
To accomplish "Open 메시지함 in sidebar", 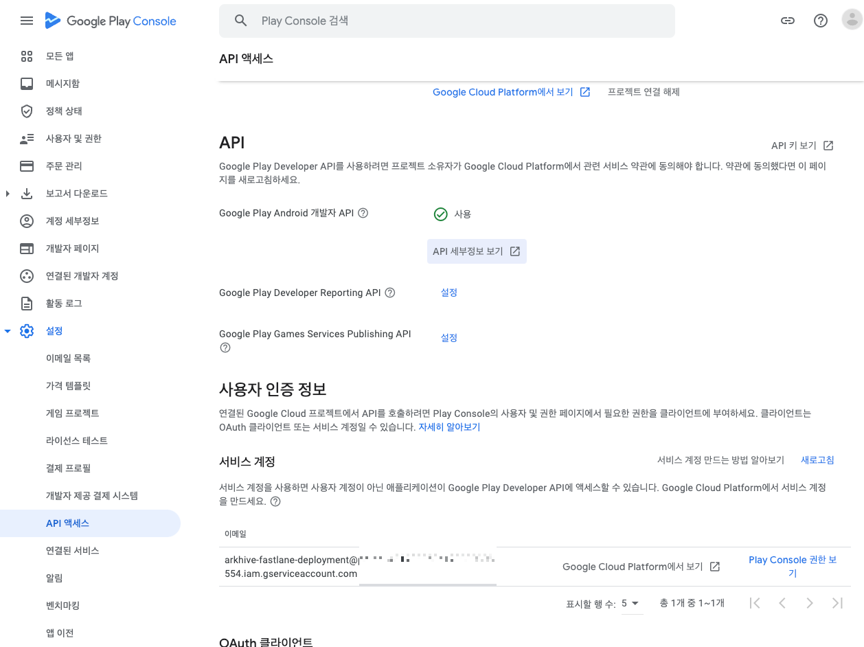I will pyautogui.click(x=62, y=84).
